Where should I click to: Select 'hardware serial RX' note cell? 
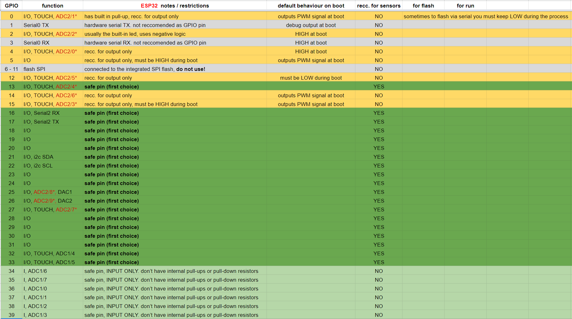point(175,43)
